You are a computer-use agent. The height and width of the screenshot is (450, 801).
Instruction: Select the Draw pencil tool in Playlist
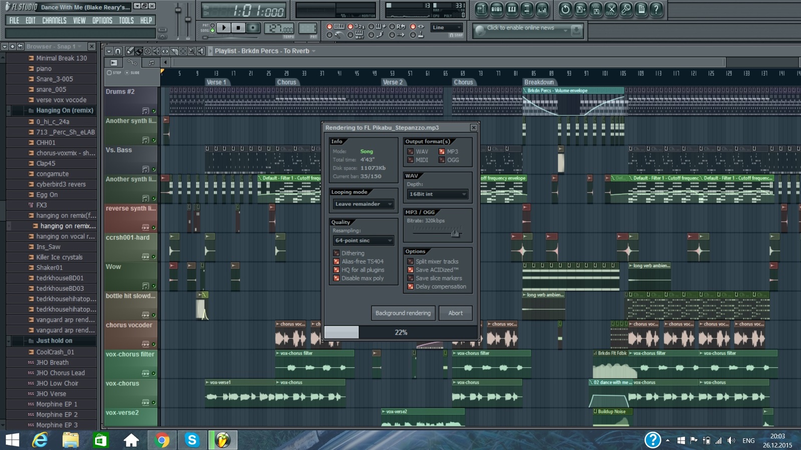tap(130, 51)
